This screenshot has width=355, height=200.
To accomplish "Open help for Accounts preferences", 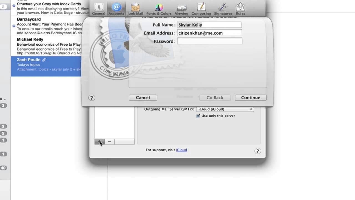I will coord(258,151).
